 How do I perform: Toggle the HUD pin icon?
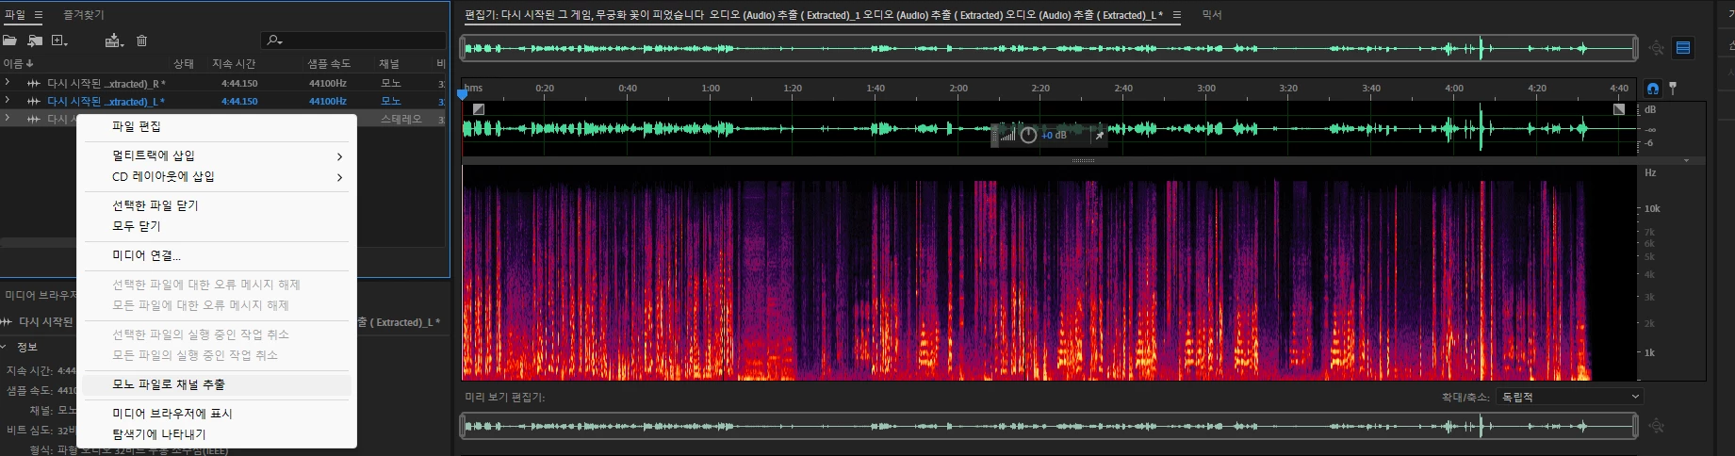coord(1099,136)
